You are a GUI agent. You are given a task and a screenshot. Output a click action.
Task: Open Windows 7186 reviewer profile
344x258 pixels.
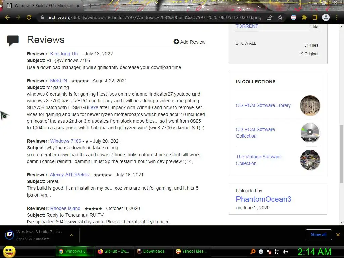[66, 141]
